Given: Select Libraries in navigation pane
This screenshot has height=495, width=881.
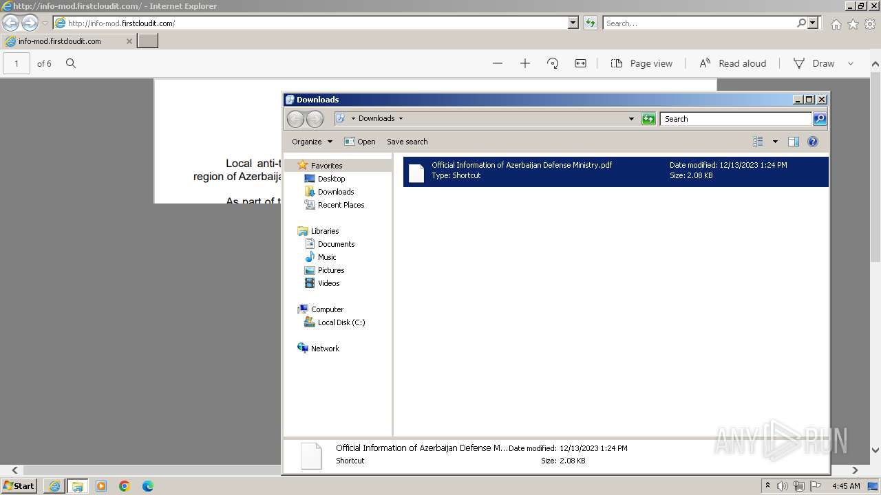Looking at the screenshot, I should (x=325, y=231).
